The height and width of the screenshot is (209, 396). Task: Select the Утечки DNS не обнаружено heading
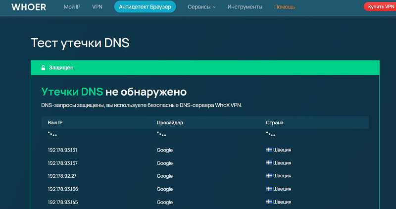tap(114, 92)
